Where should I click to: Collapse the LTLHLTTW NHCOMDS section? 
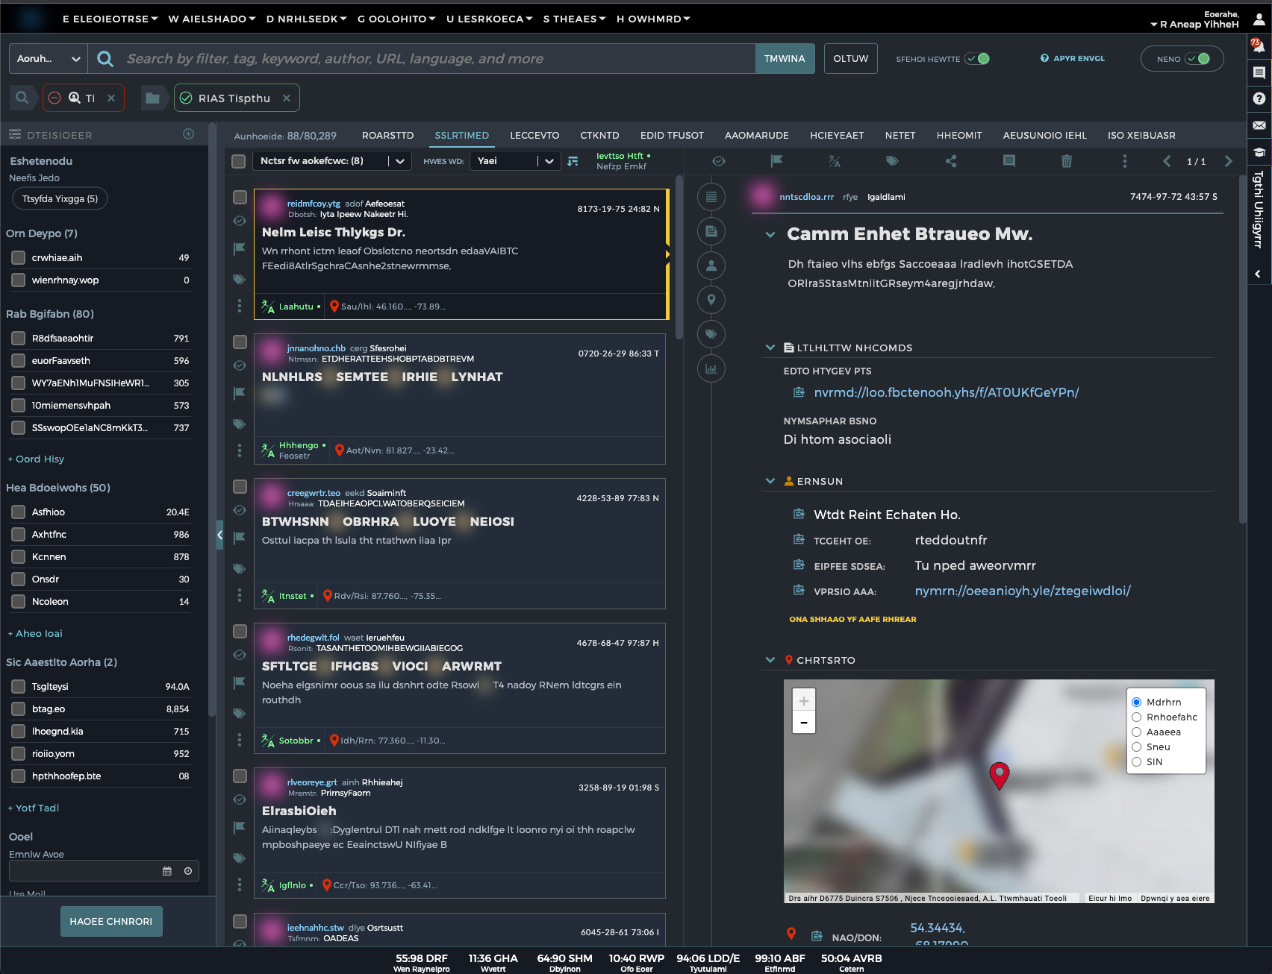click(770, 348)
